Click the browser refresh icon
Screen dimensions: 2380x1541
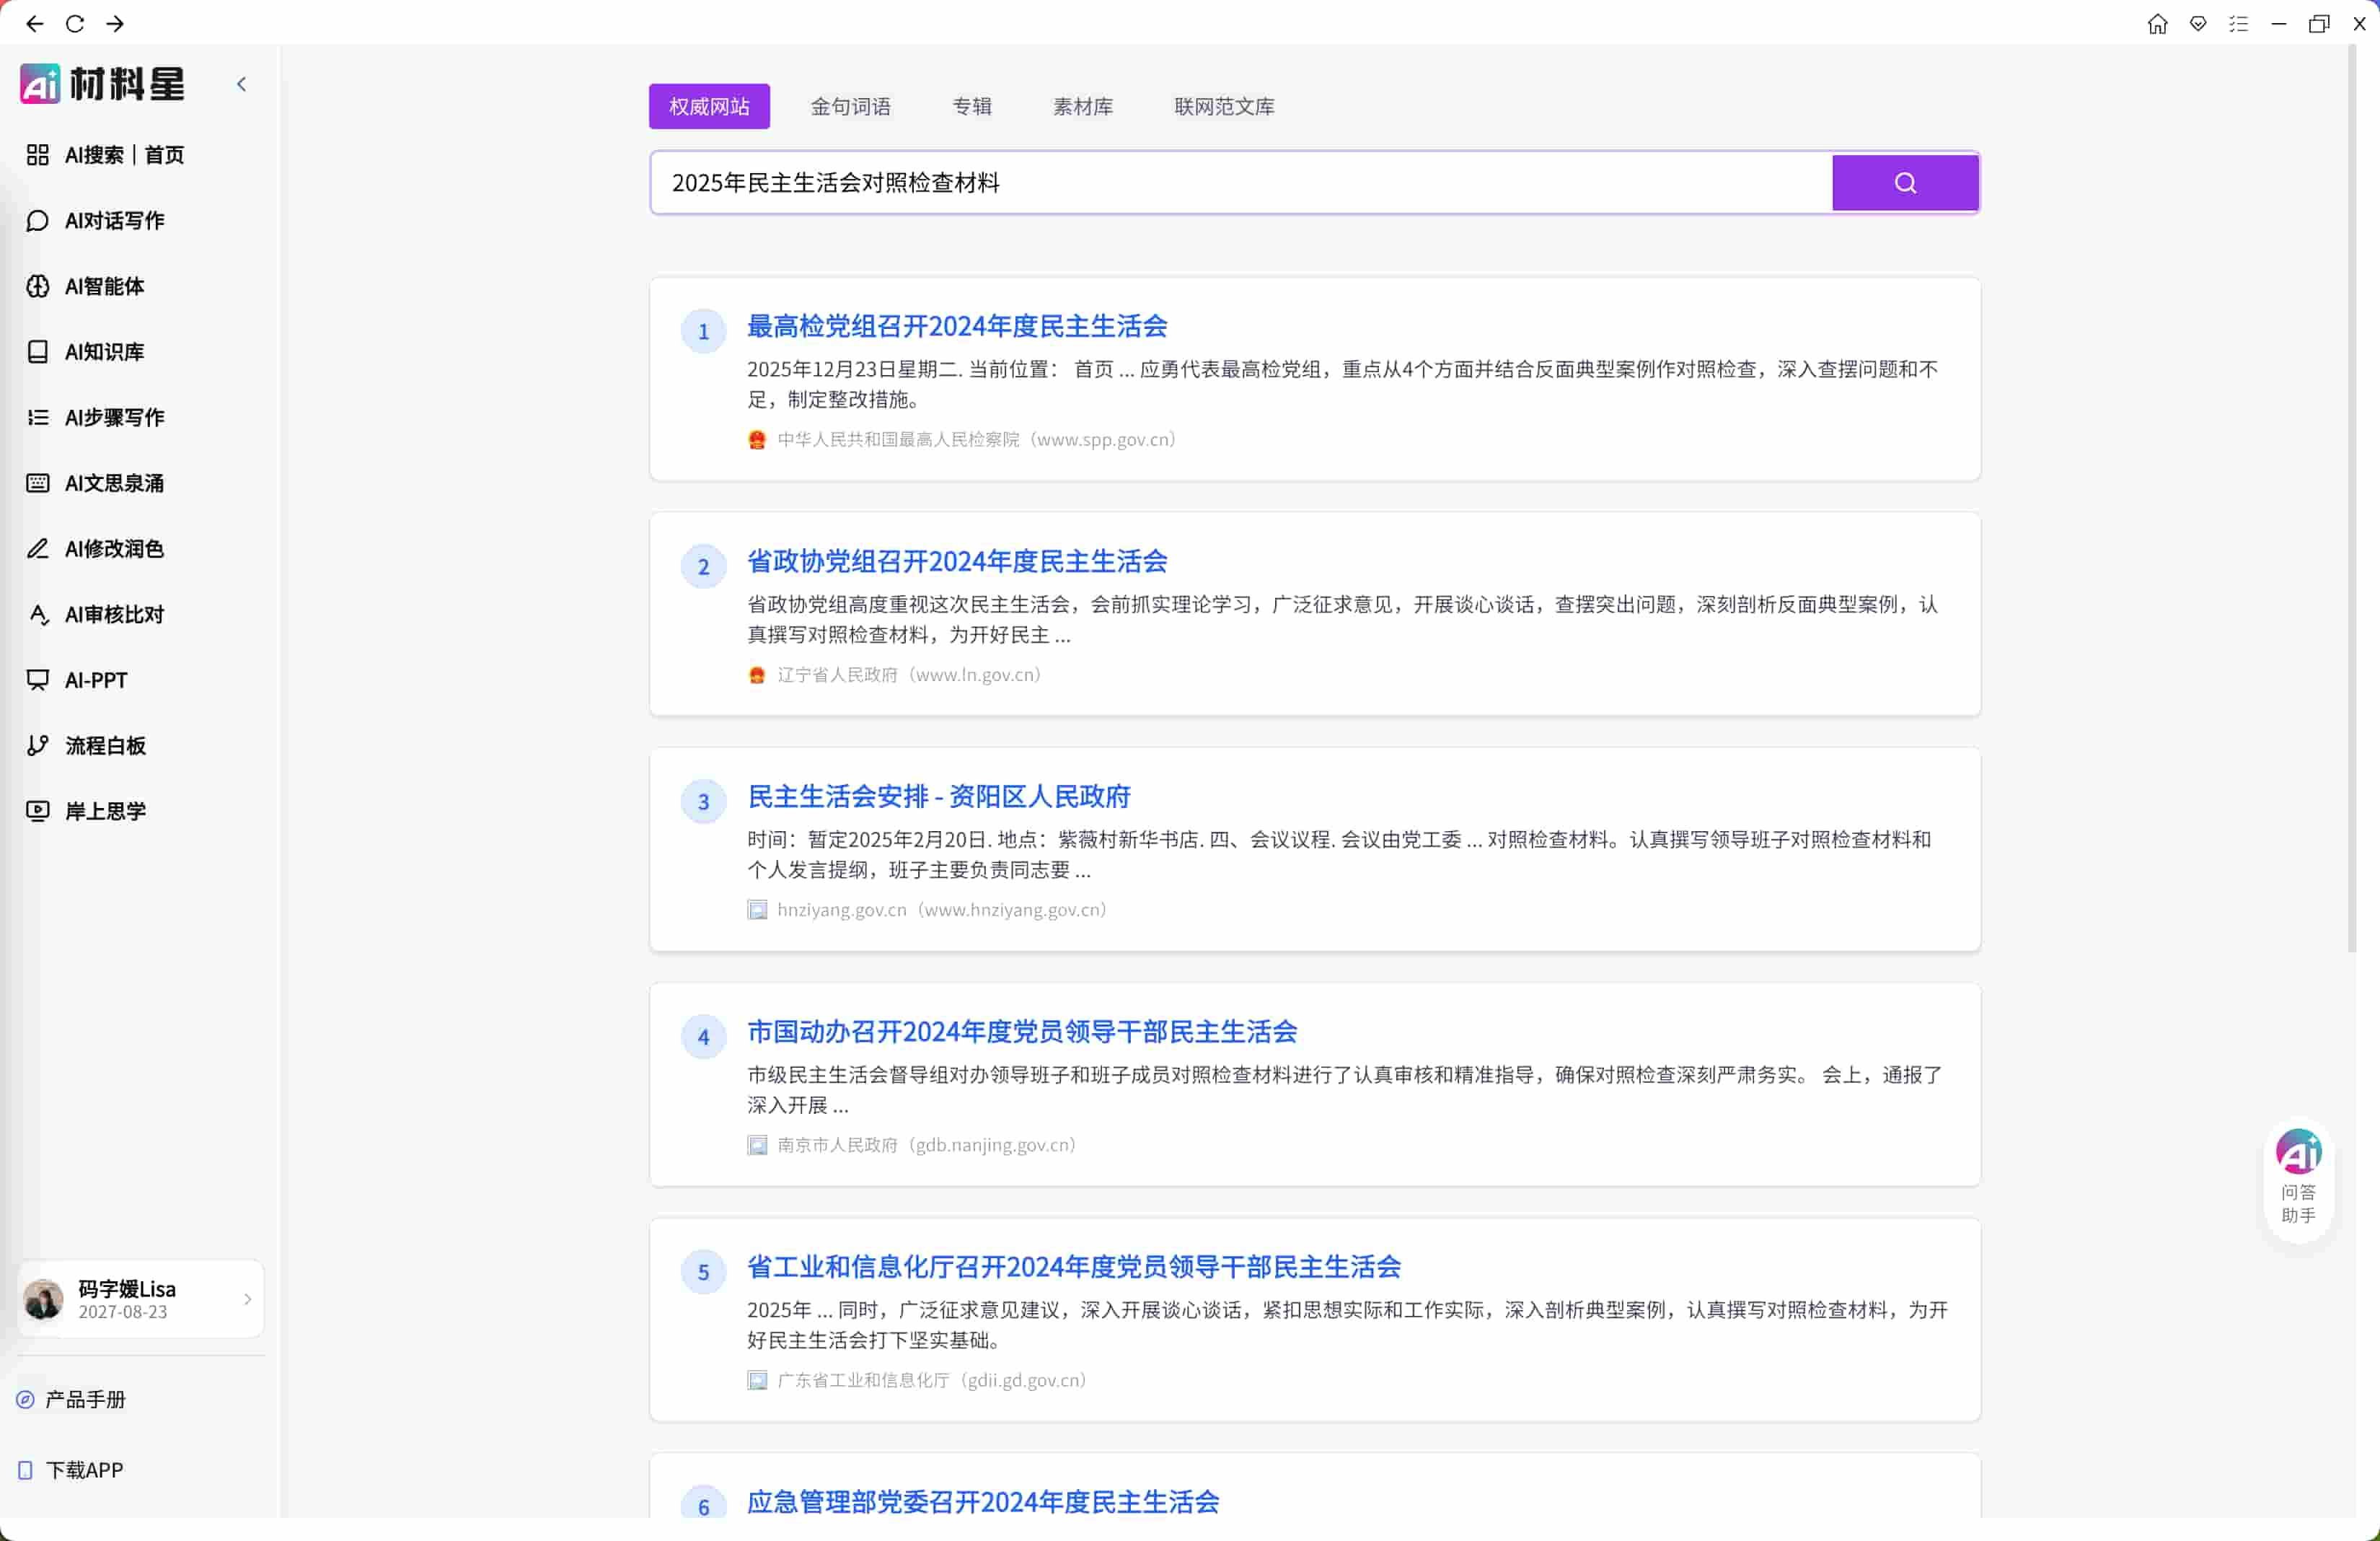point(75,23)
